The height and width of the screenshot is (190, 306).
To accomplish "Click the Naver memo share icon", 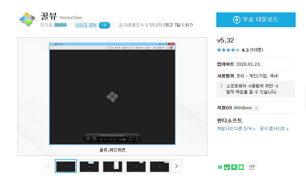I will [x=241, y=167].
